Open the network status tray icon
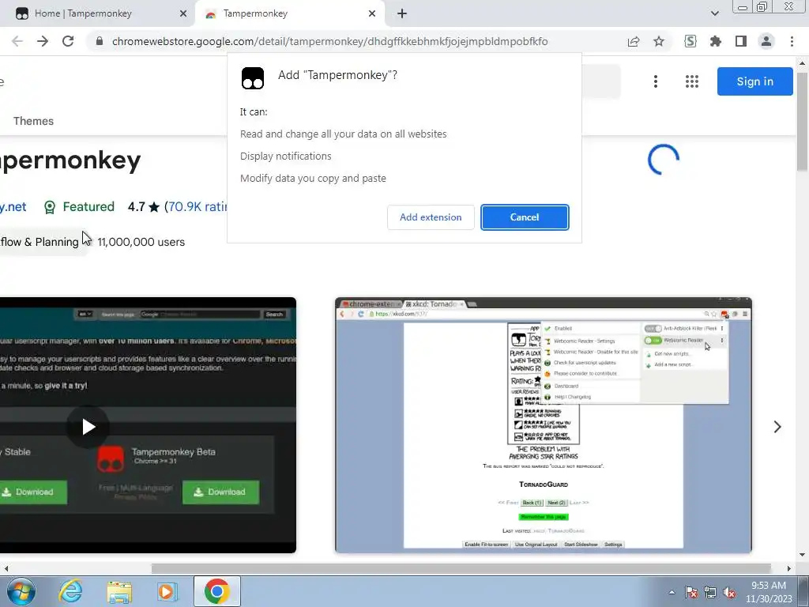The image size is (809, 607). click(710, 592)
